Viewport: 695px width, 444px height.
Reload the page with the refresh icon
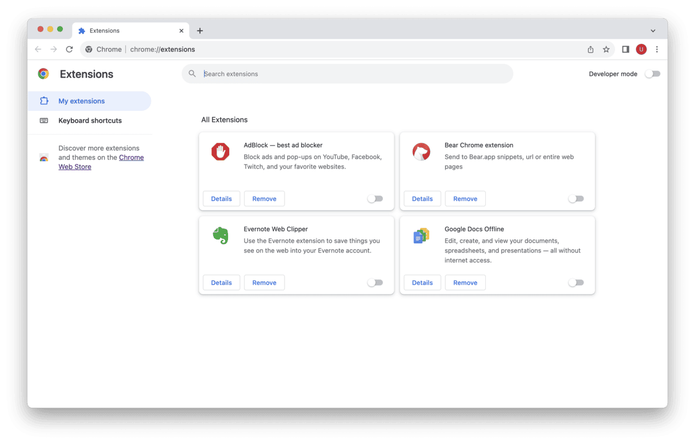click(x=69, y=49)
